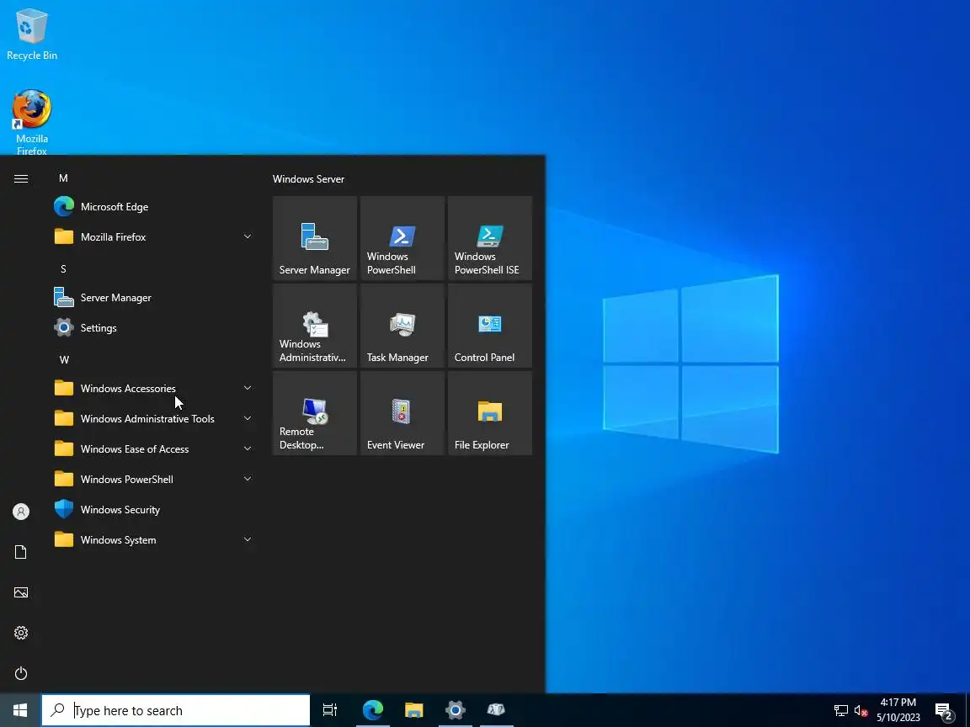Open the clock showing 4:17 PM
This screenshot has width=970, height=727.
pos(898,710)
